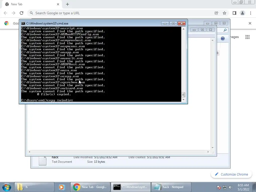Switch to hack - Notepad taskbar item
Screen dimensions: 256x192
171,187
